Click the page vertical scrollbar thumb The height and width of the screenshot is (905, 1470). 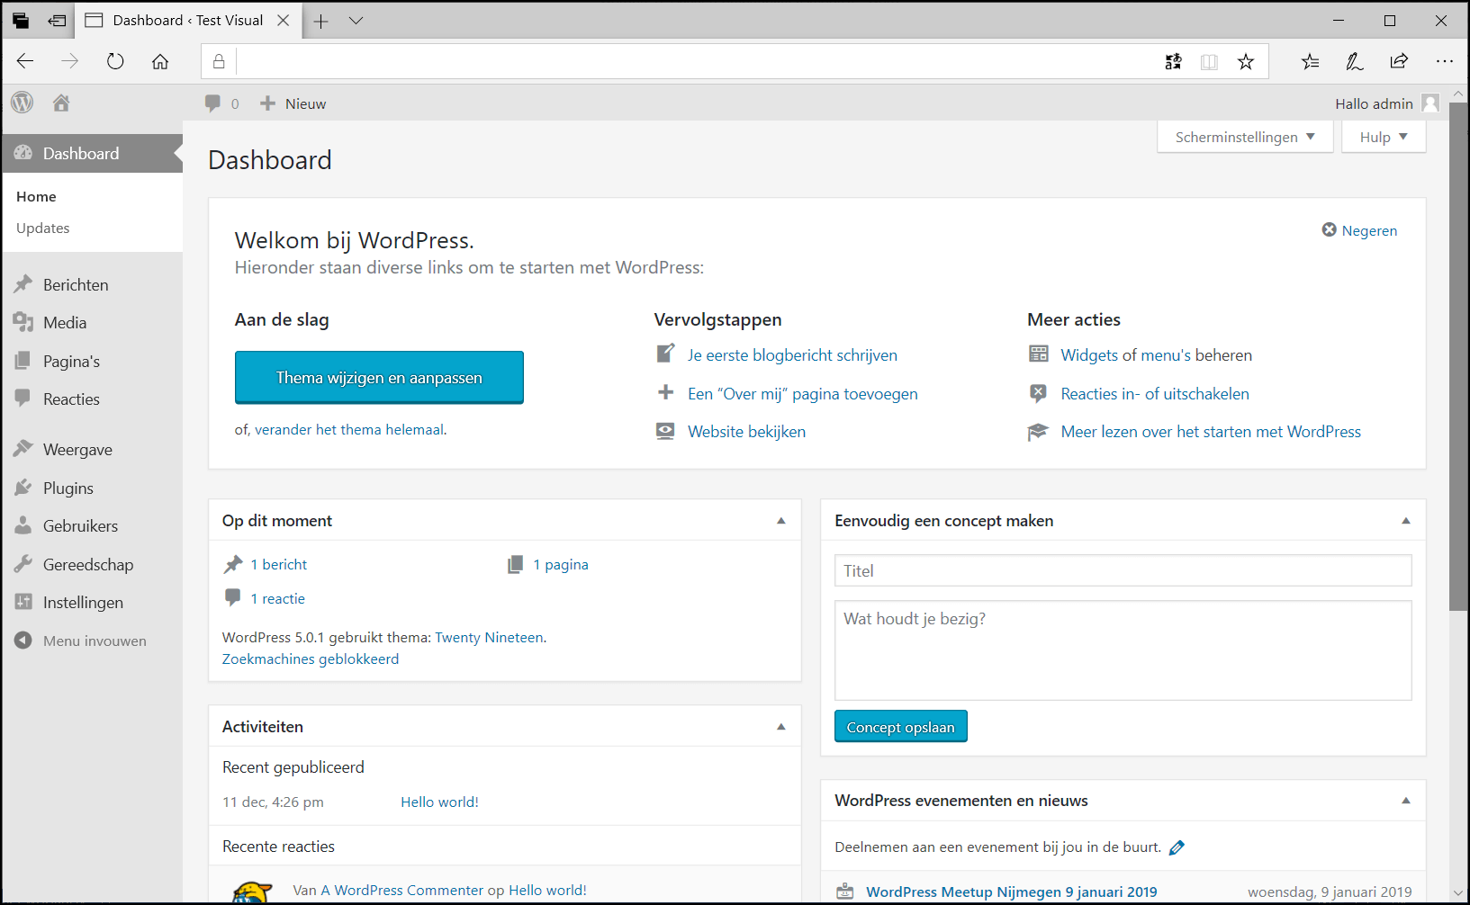pos(1458,357)
